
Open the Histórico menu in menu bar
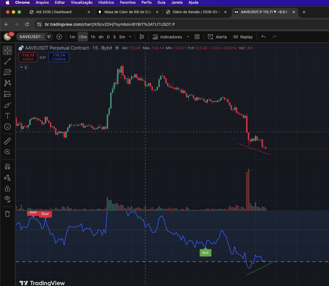tap(106, 2)
